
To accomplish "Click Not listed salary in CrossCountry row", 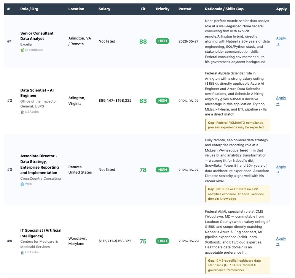I will pos(107,170).
